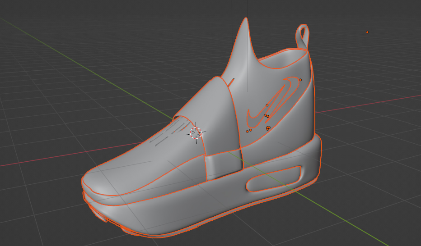Select the oval air window in the sole
This screenshot has height=246, width=421.
click(273, 179)
